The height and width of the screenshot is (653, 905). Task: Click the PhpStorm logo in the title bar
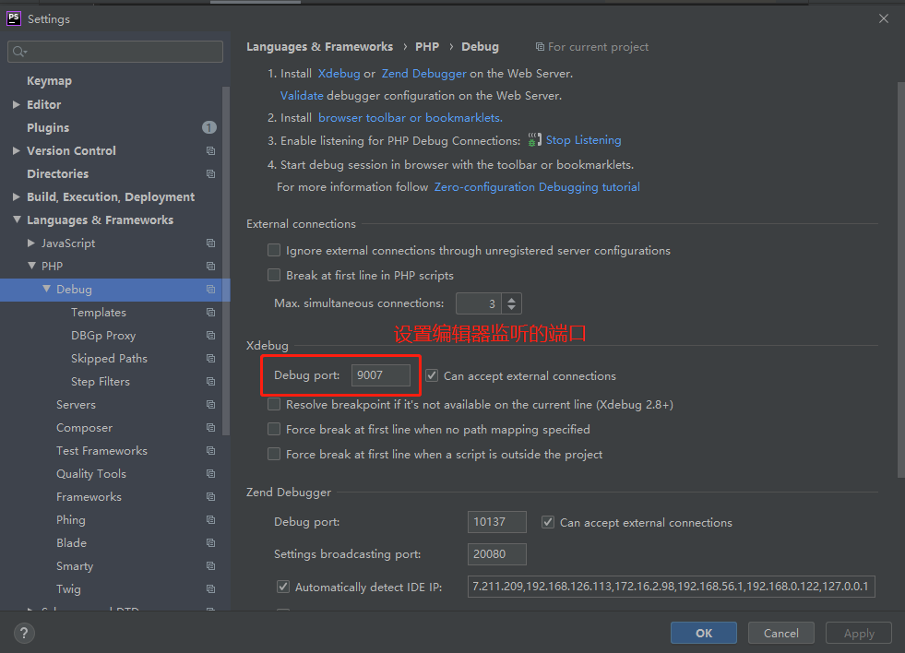[14, 18]
